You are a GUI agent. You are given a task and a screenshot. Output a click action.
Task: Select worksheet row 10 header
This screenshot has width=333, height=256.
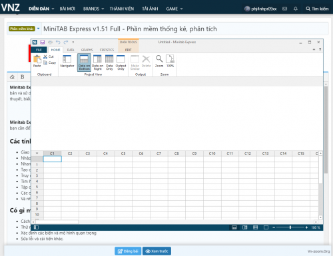click(x=37, y=215)
